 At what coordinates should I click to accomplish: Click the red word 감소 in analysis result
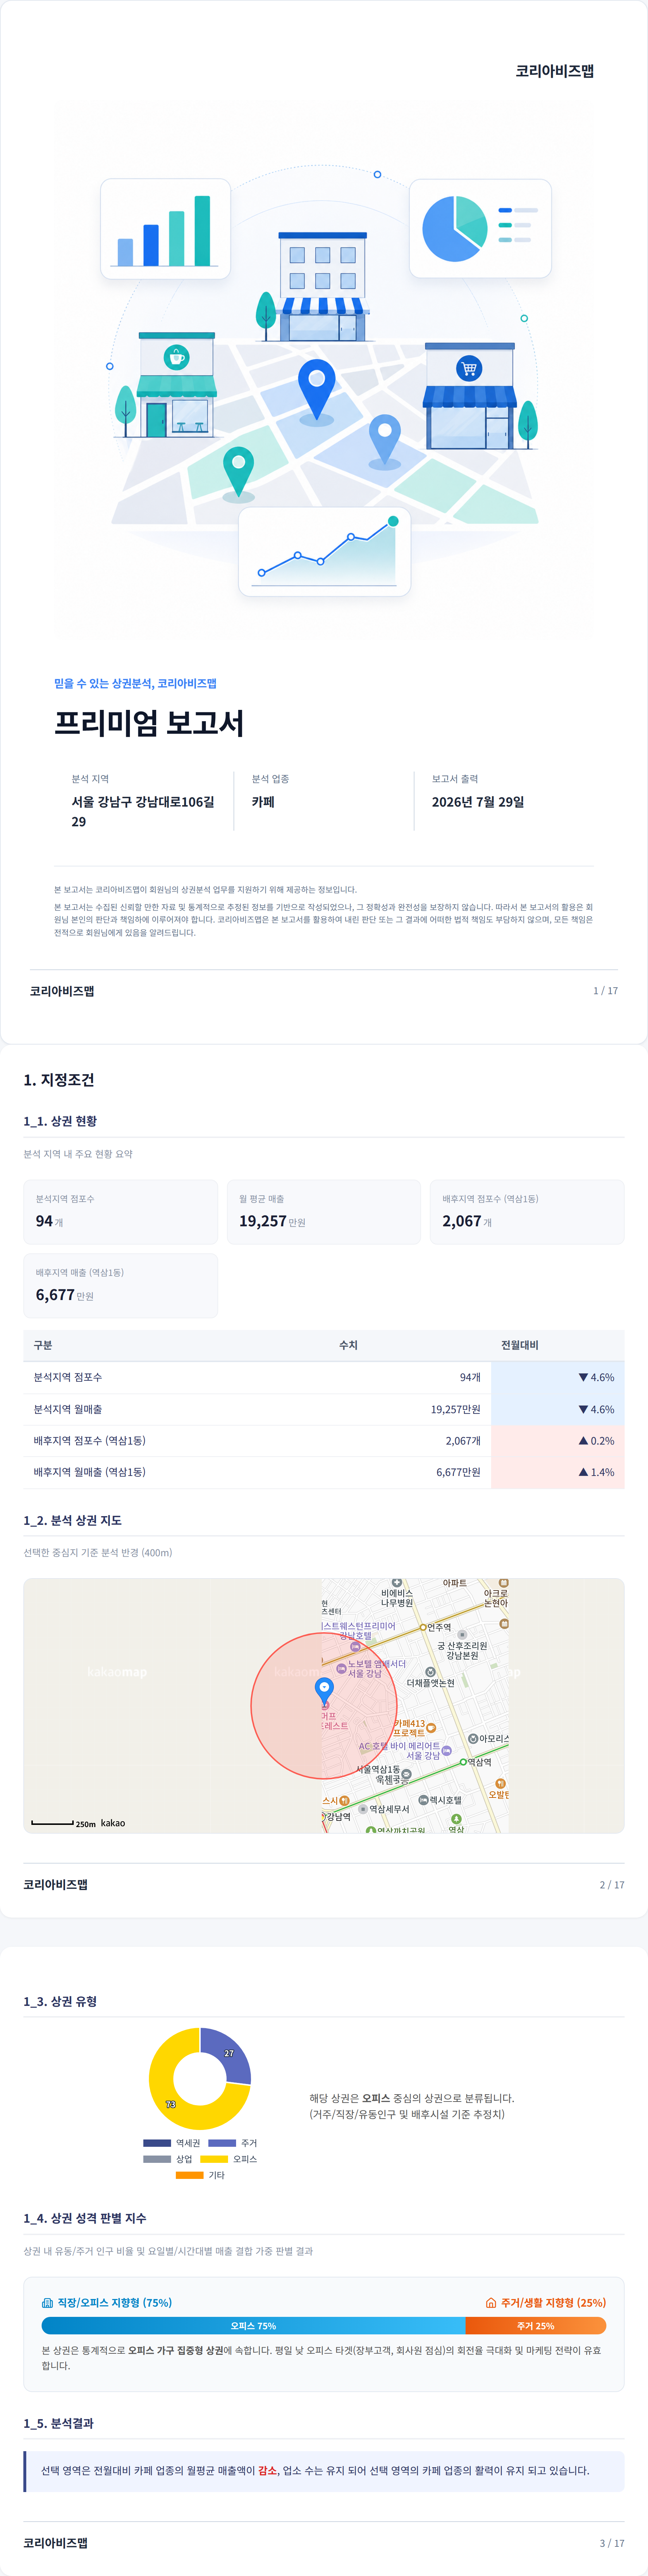tap(268, 2470)
